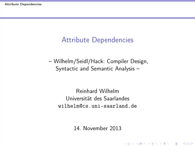Click the magnifying glass search icon
Screen dimensions: 195x147
188,144
